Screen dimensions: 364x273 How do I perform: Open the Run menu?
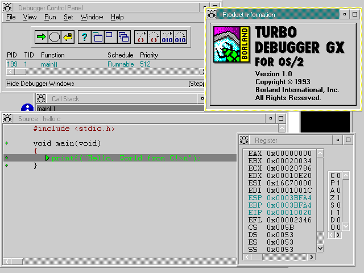[50, 17]
